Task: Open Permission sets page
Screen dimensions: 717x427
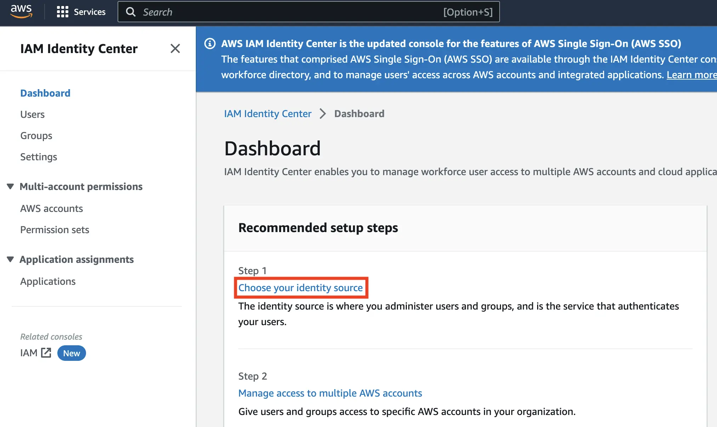Action: (x=55, y=230)
